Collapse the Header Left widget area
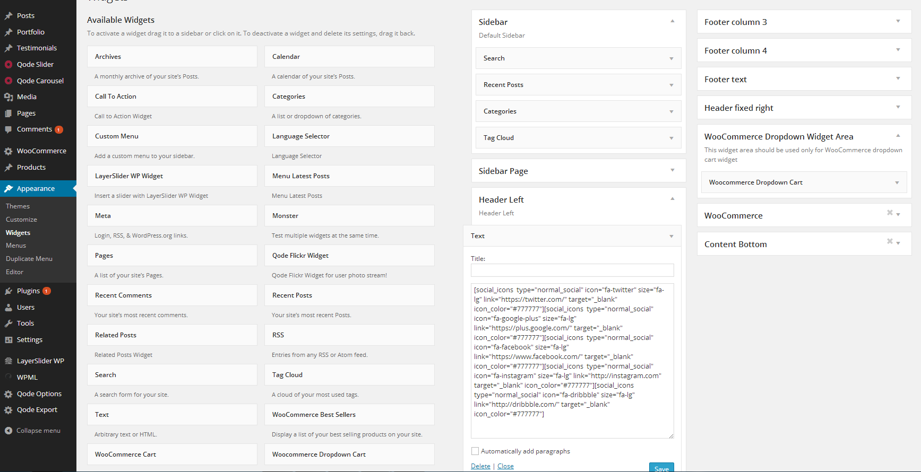The height and width of the screenshot is (472, 921). pos(673,199)
